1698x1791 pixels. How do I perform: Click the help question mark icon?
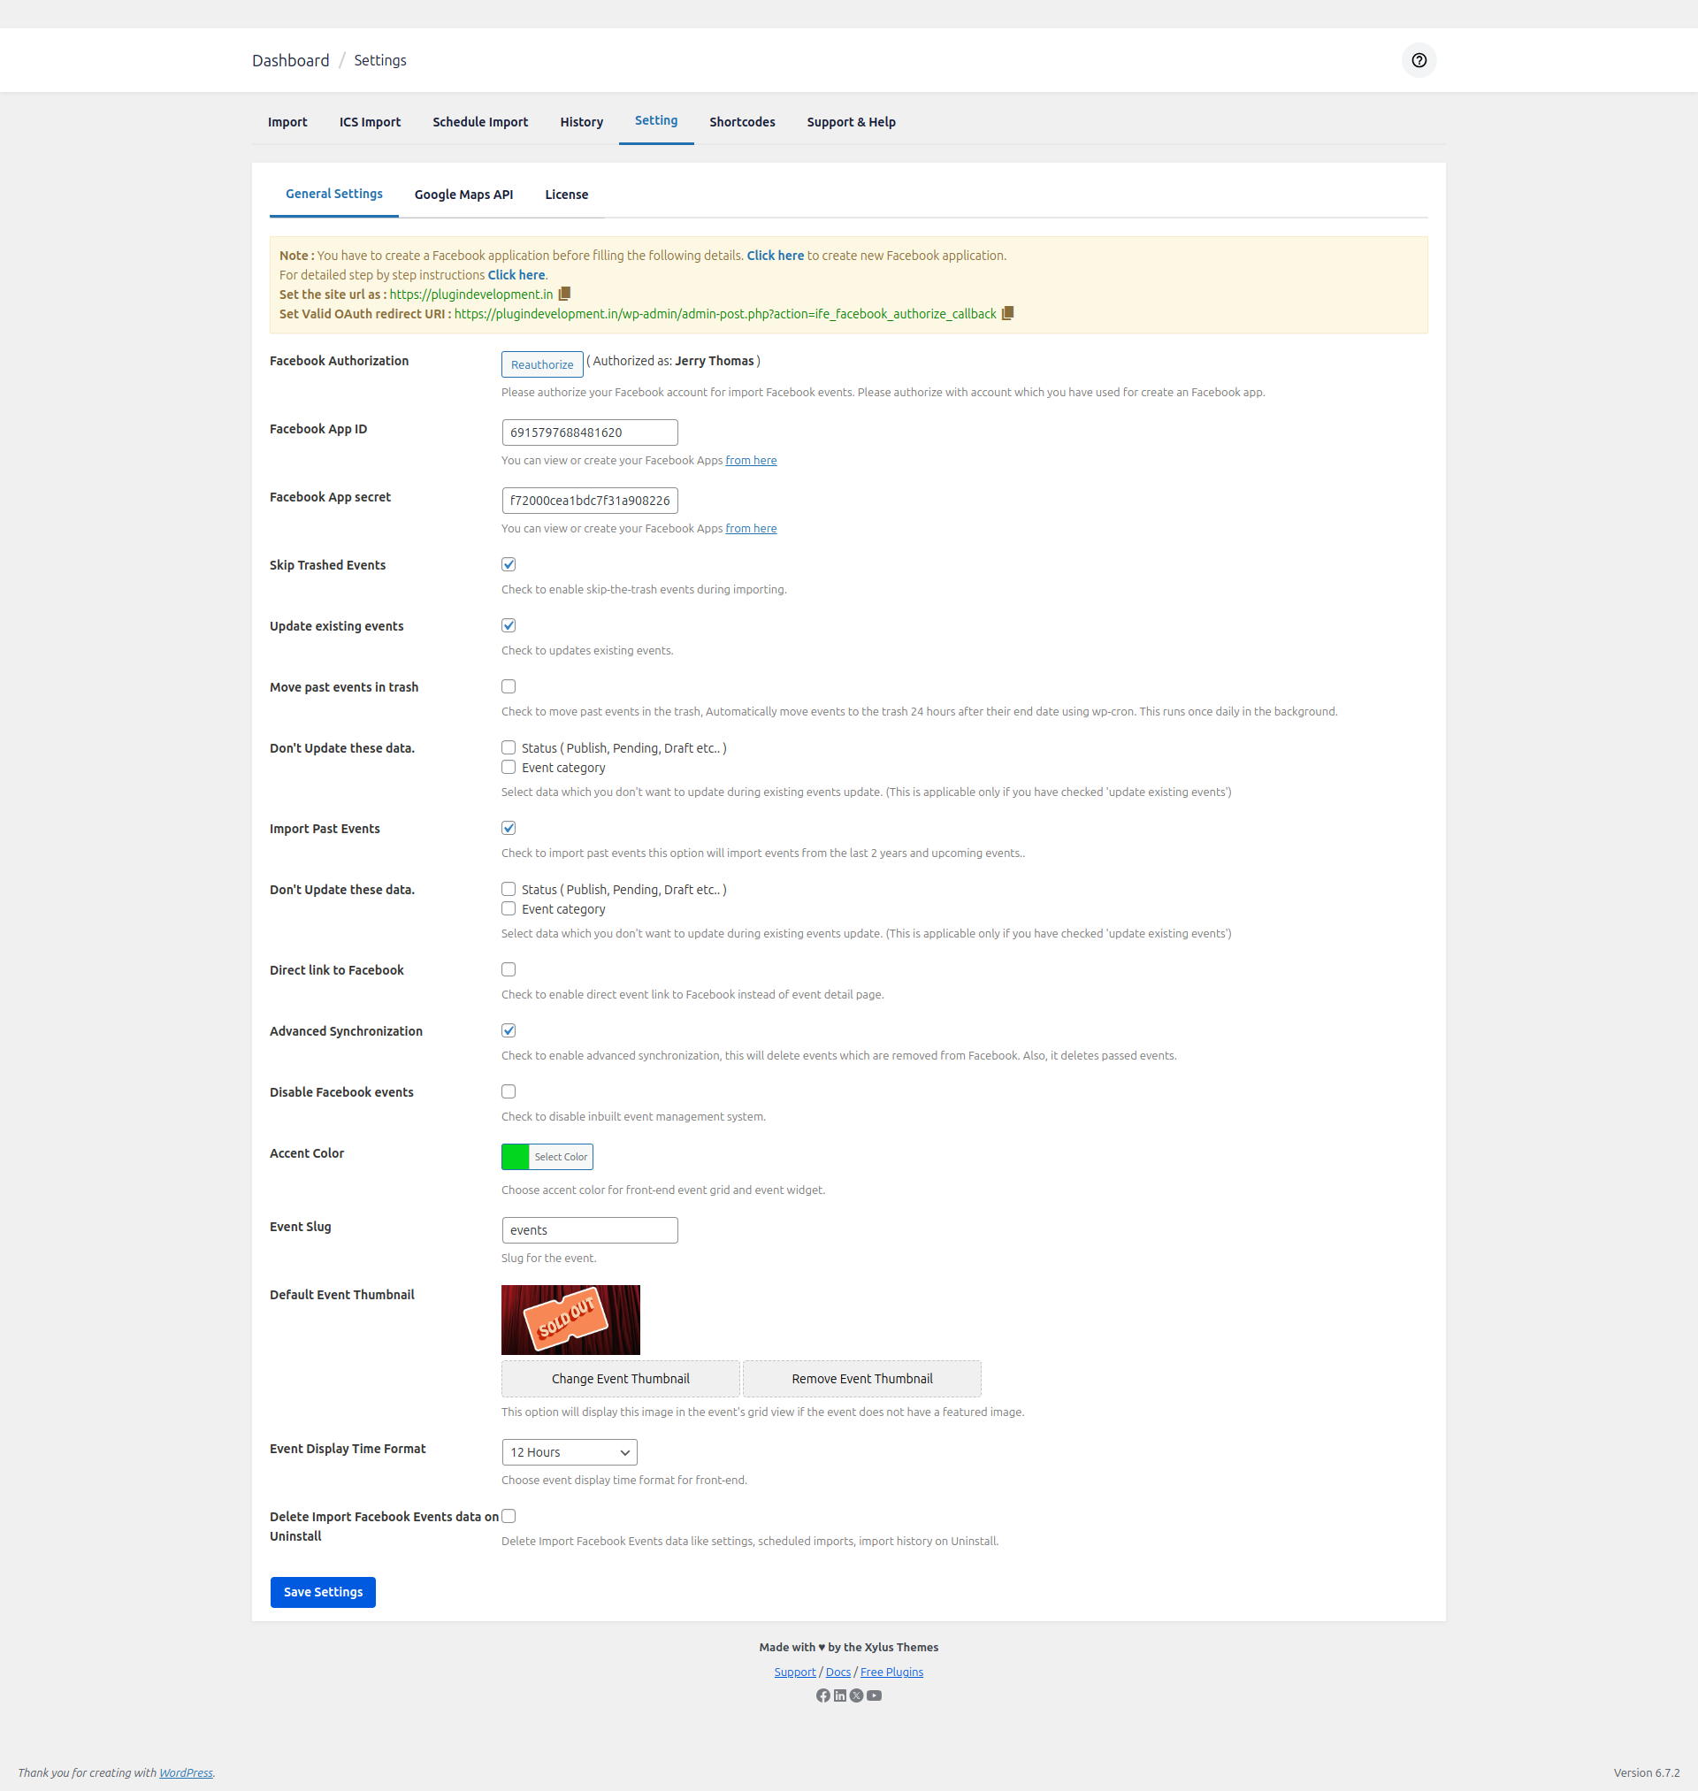click(1419, 61)
